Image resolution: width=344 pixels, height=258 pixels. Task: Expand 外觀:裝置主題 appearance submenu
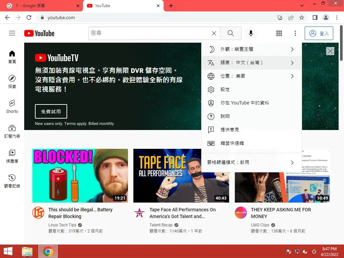point(251,49)
